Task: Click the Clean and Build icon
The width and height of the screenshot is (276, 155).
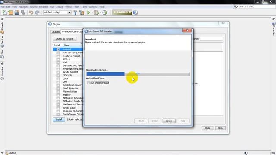Action: [82, 12]
